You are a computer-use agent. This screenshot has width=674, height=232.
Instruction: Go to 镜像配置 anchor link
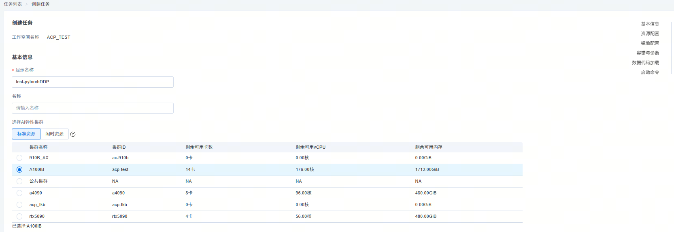[x=650, y=43]
